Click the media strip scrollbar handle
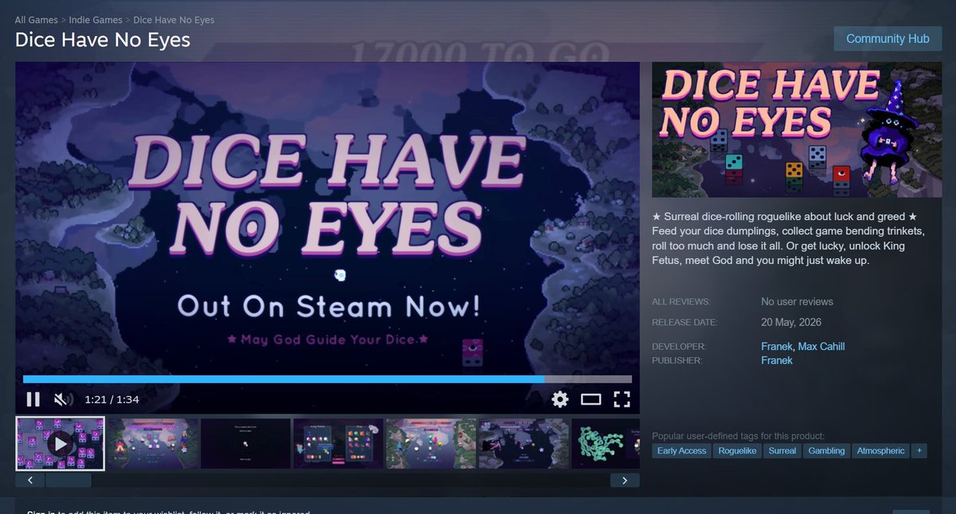 click(x=69, y=481)
